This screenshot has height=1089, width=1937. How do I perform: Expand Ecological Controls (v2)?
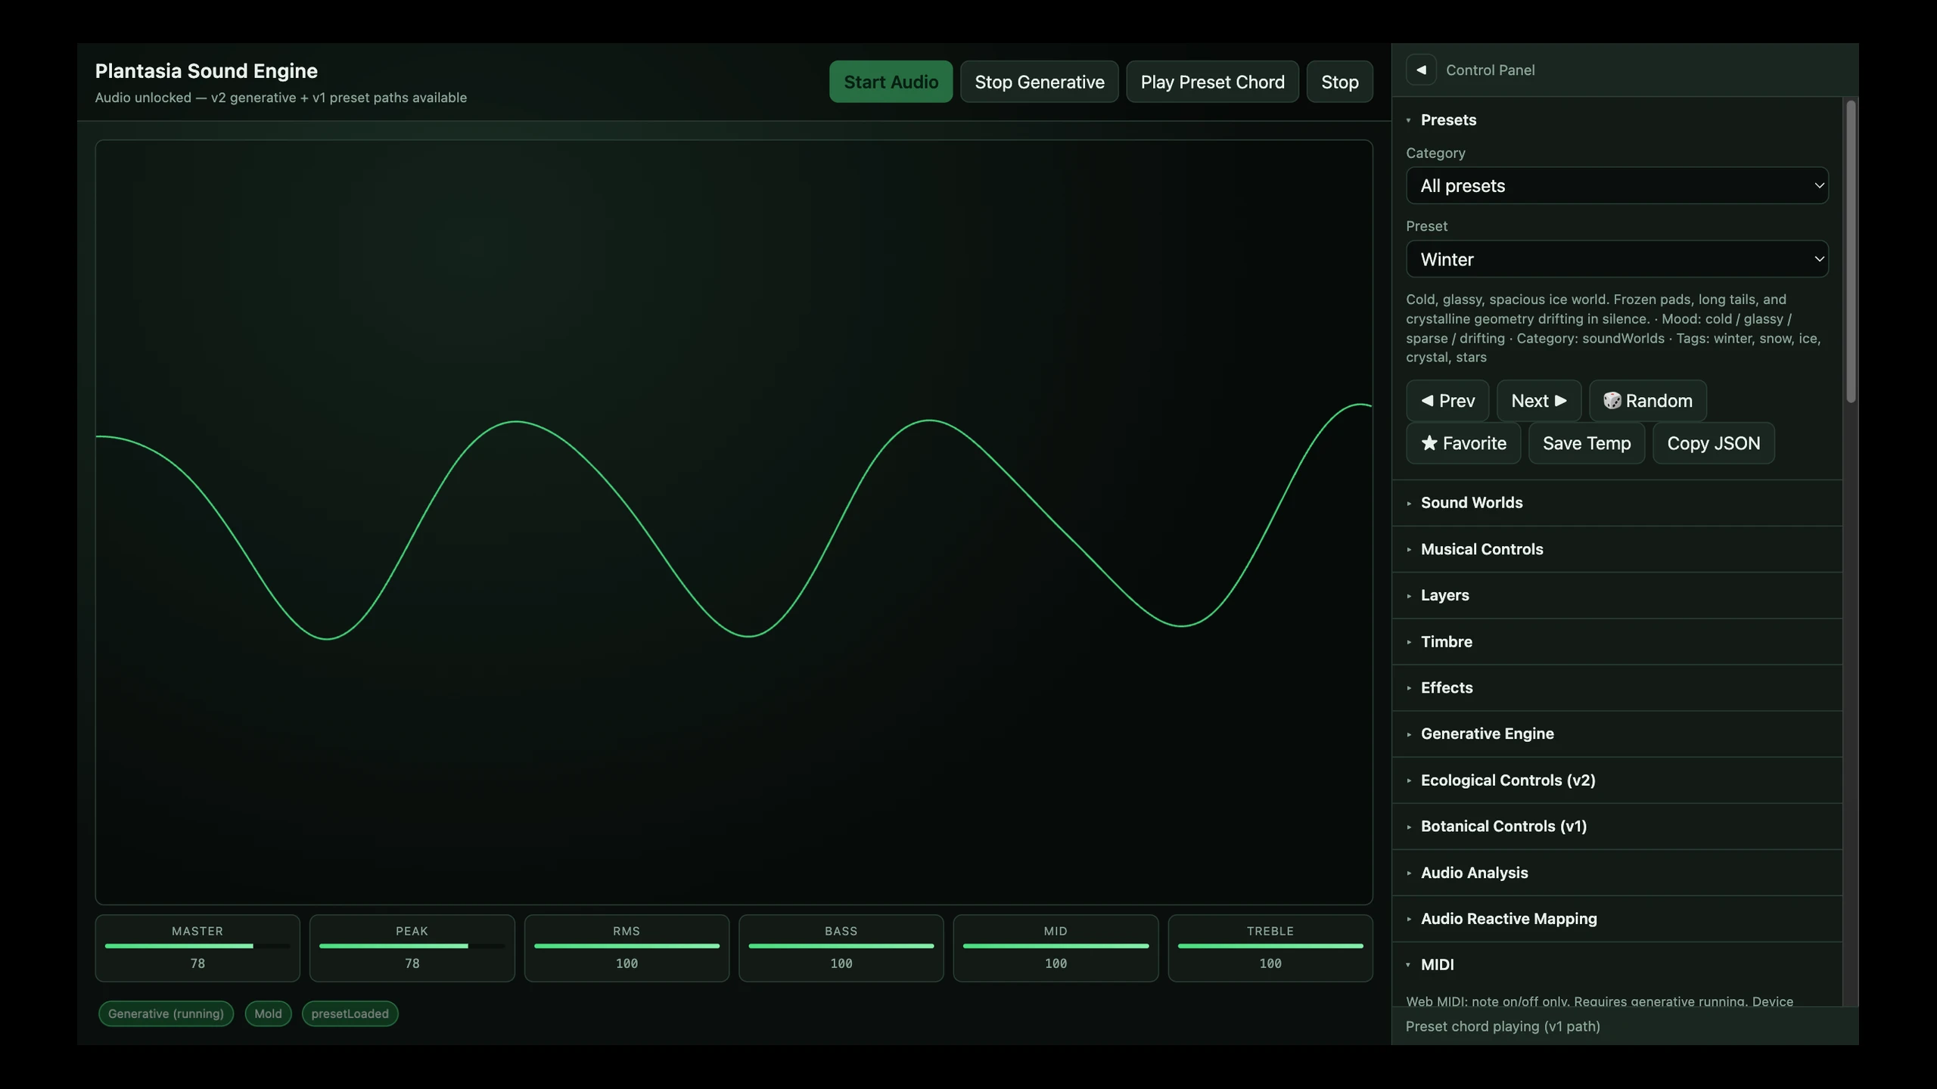point(1617,780)
